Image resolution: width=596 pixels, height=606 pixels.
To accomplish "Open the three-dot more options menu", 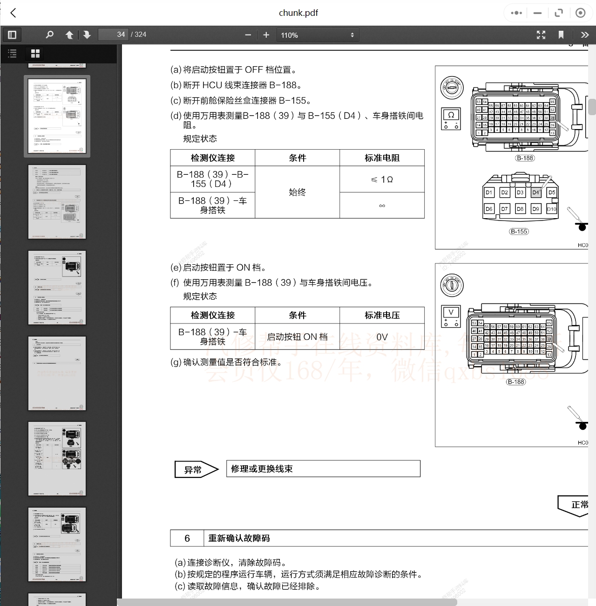I will (516, 13).
